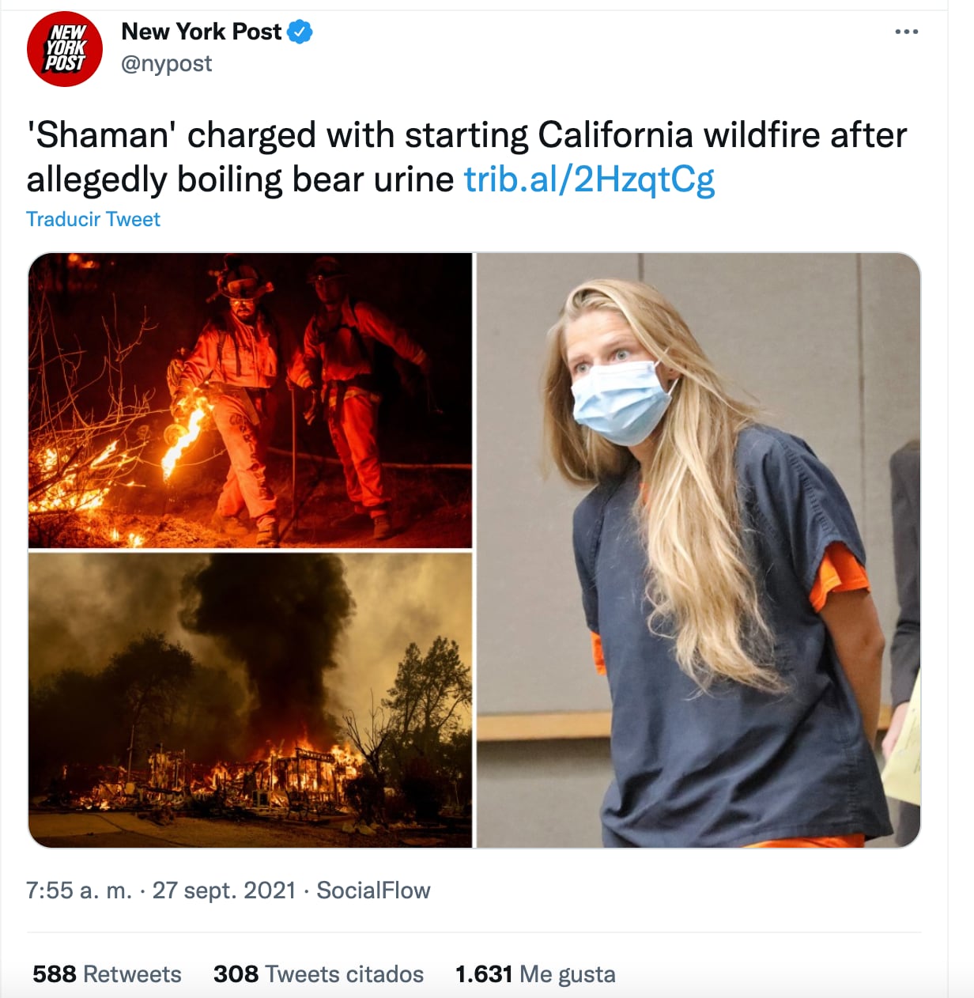
Task: View the 1.631 Me gusta list
Action: [535, 973]
